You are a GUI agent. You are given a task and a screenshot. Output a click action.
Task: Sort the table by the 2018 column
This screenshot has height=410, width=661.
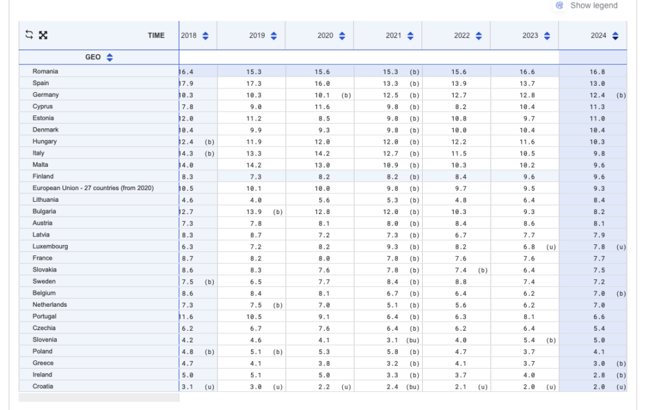click(x=205, y=36)
